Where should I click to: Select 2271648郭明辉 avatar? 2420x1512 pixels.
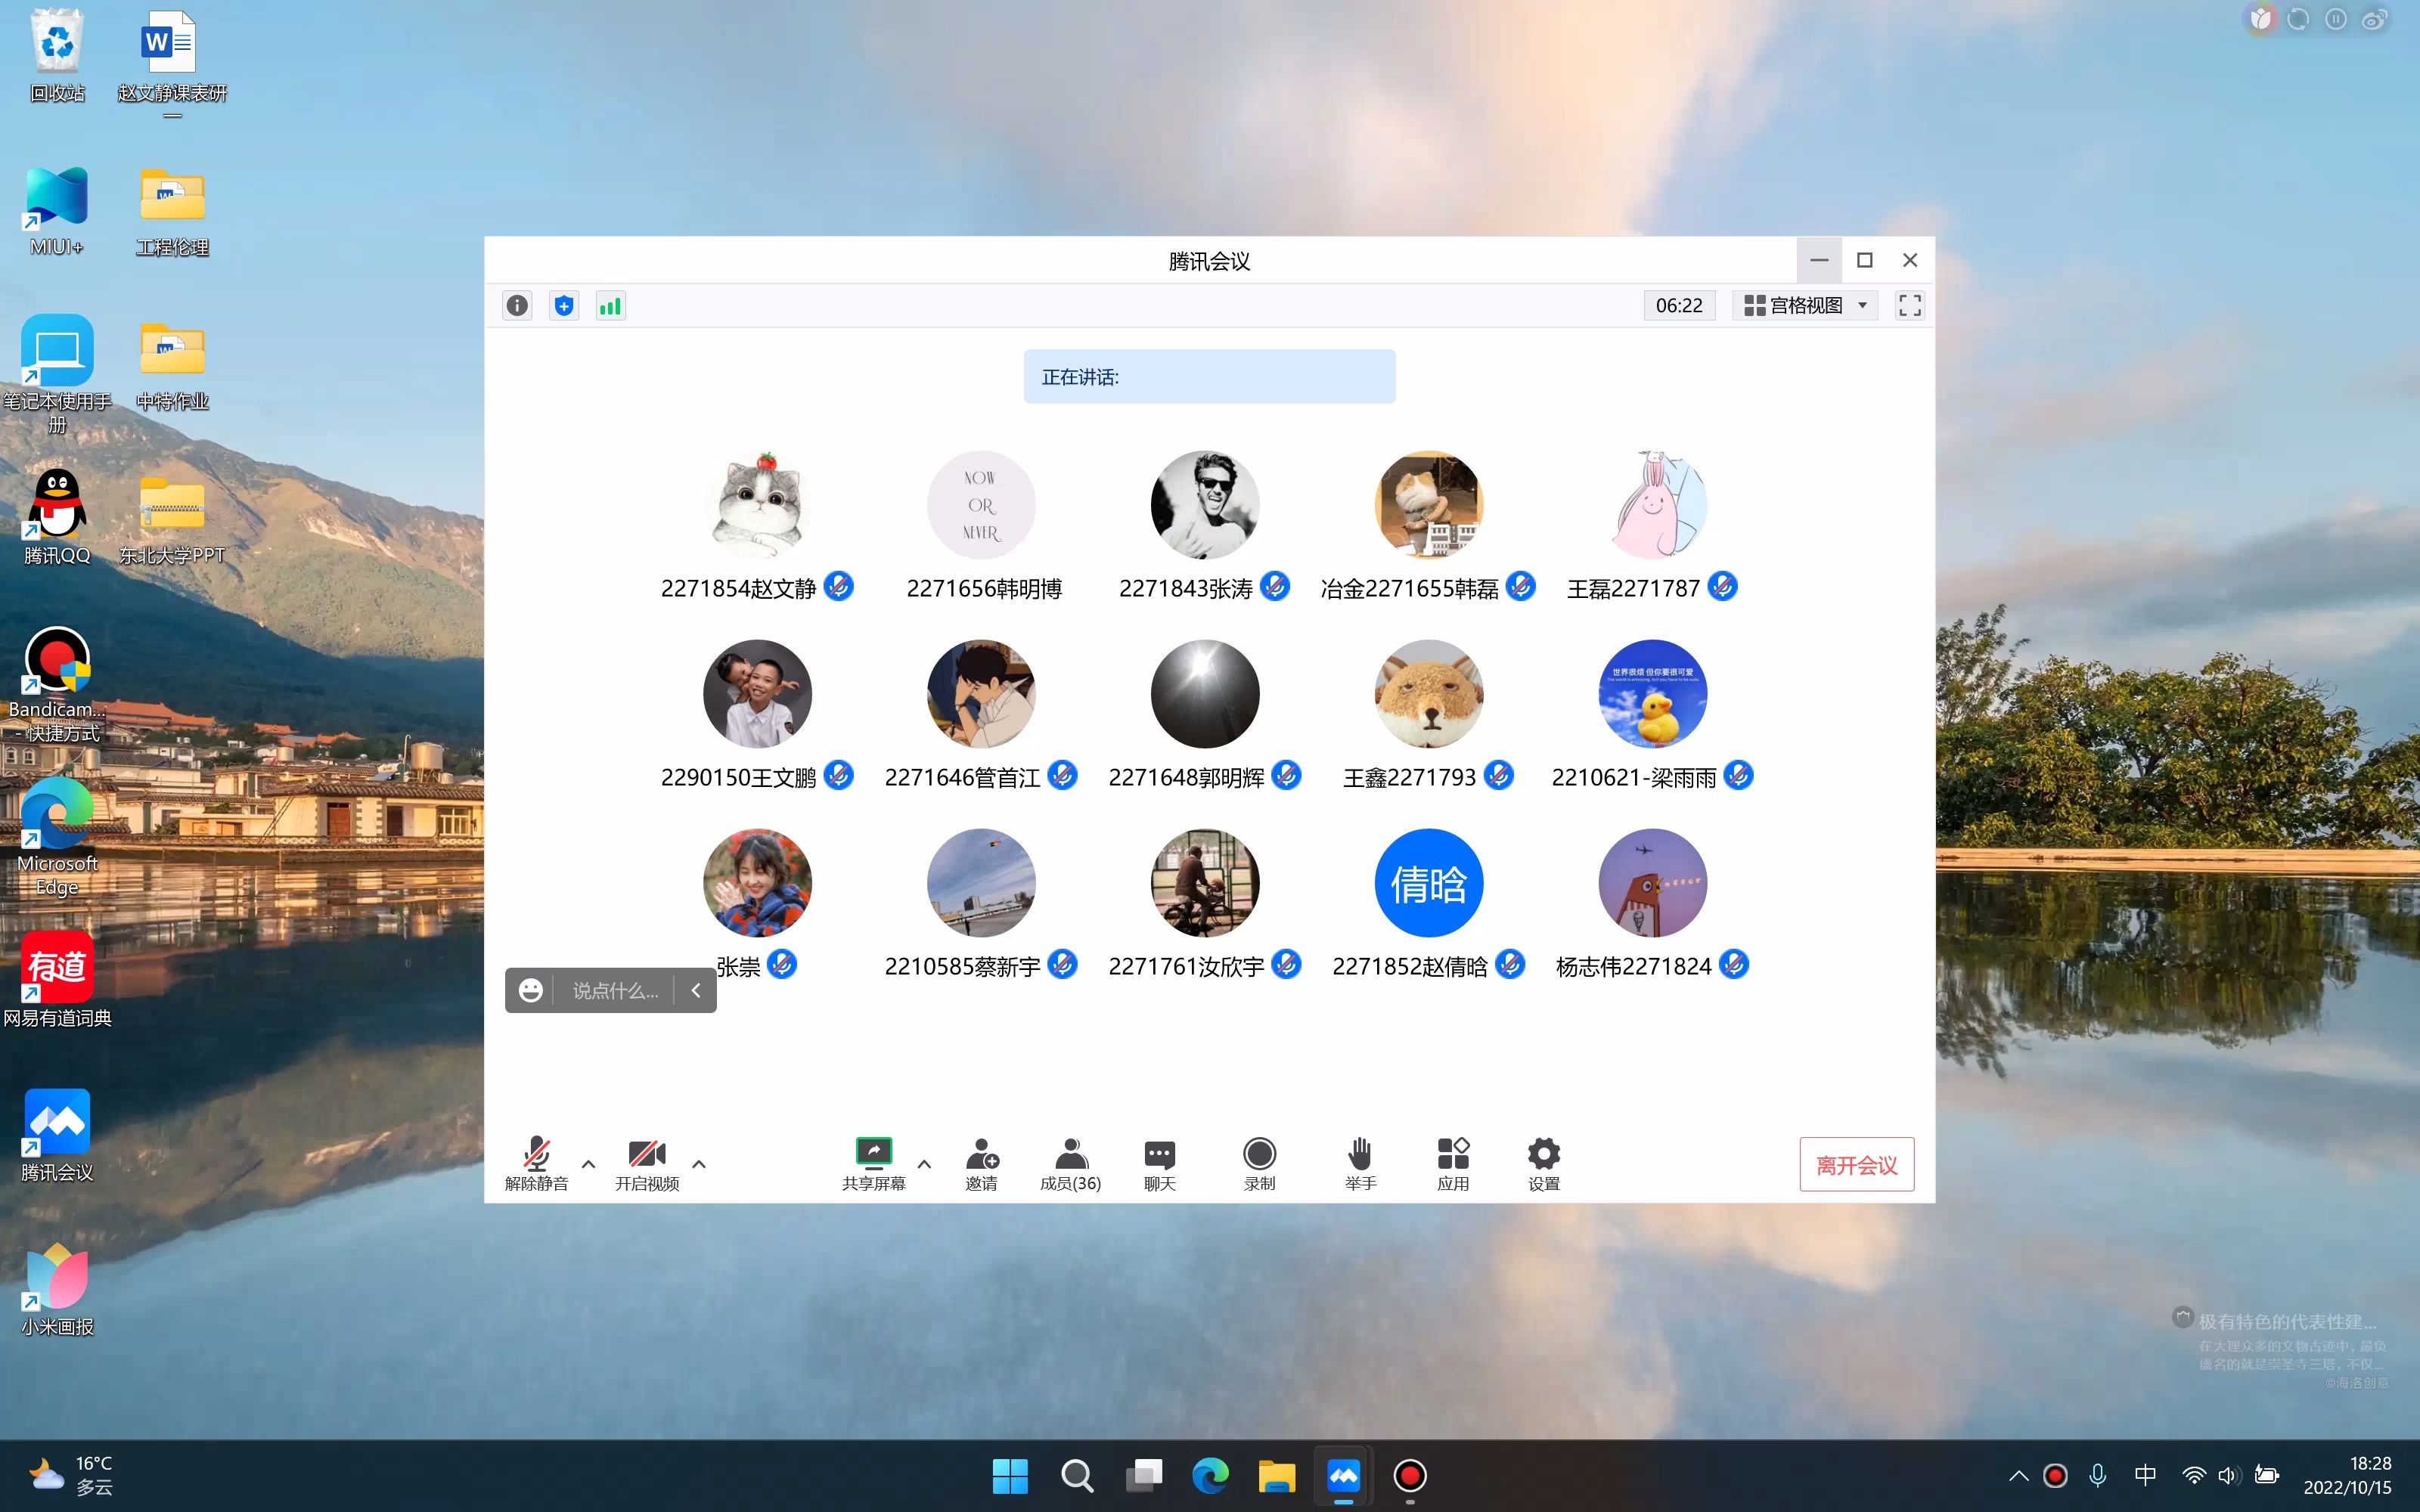tap(1205, 694)
